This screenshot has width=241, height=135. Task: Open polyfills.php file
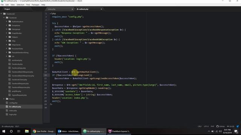(17, 91)
